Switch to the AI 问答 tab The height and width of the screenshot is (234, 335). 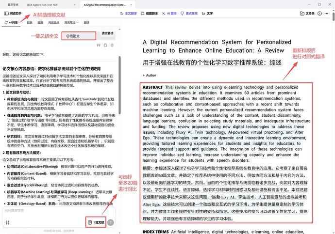click(11, 23)
